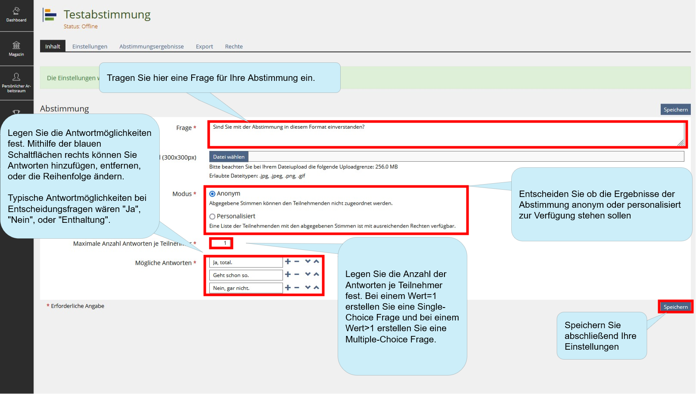Open the Export tab
Image resolution: width=696 pixels, height=394 pixels.
point(204,46)
